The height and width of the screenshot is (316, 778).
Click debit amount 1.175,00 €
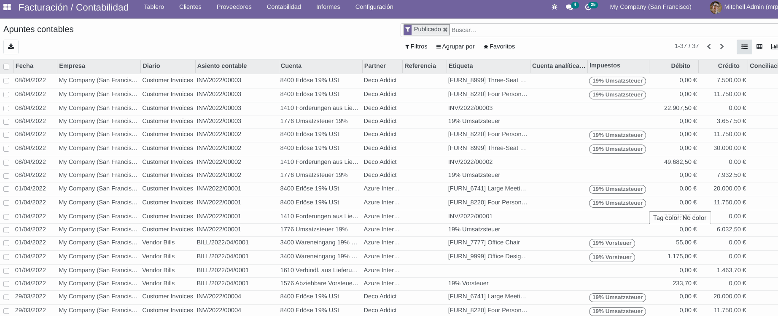682,256
